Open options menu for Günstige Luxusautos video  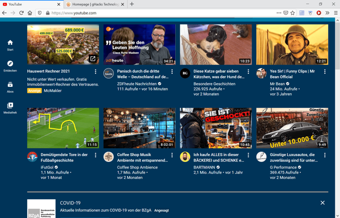[x=325, y=155]
